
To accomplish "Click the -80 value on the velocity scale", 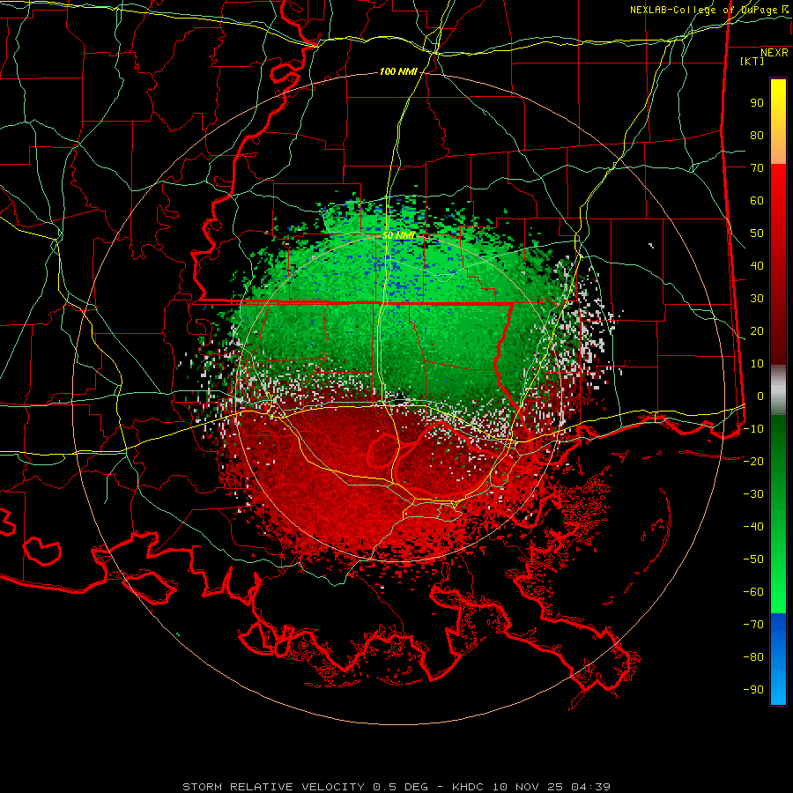I will [x=753, y=657].
